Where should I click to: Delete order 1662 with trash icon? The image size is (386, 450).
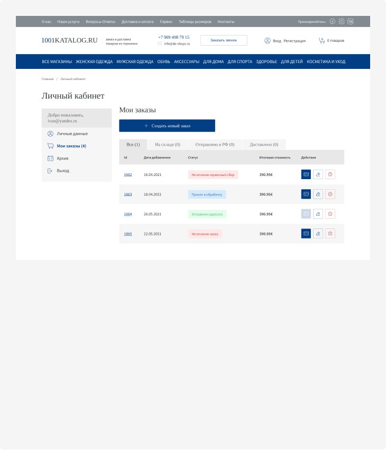330,174
